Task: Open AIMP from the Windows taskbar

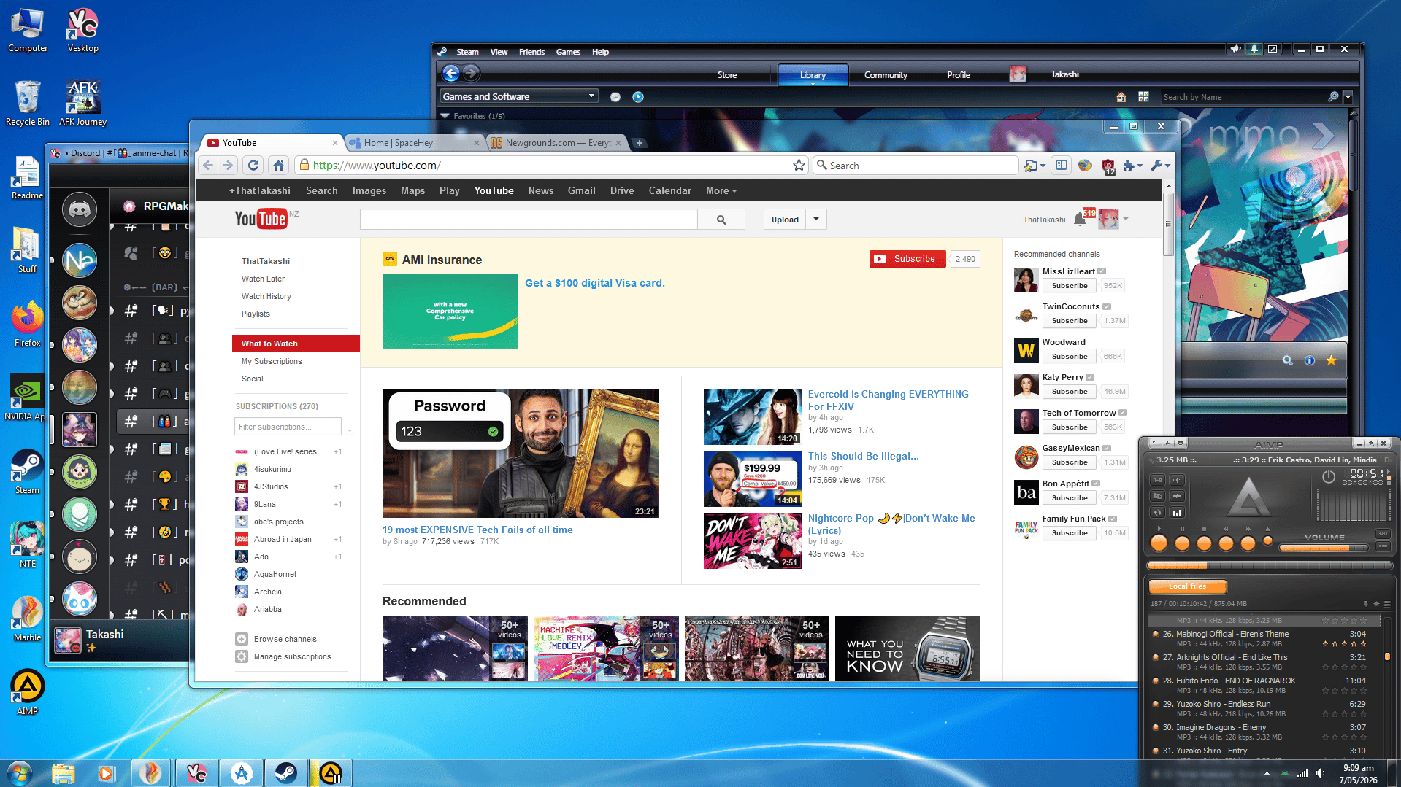Action: pos(331,773)
